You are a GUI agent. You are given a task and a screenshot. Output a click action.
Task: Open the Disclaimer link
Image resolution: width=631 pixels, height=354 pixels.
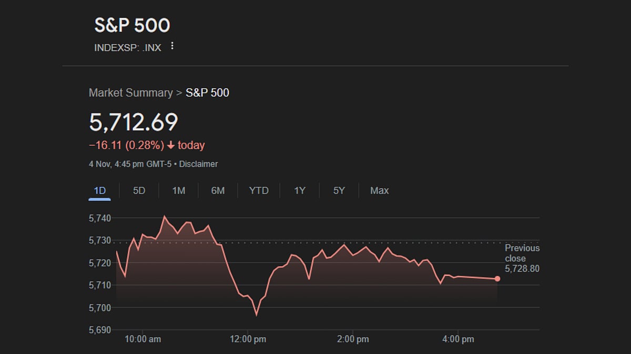tap(198, 164)
